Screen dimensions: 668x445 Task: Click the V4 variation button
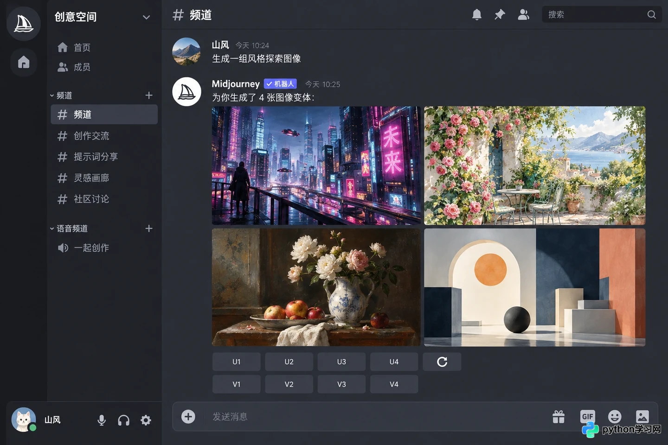pyautogui.click(x=394, y=384)
